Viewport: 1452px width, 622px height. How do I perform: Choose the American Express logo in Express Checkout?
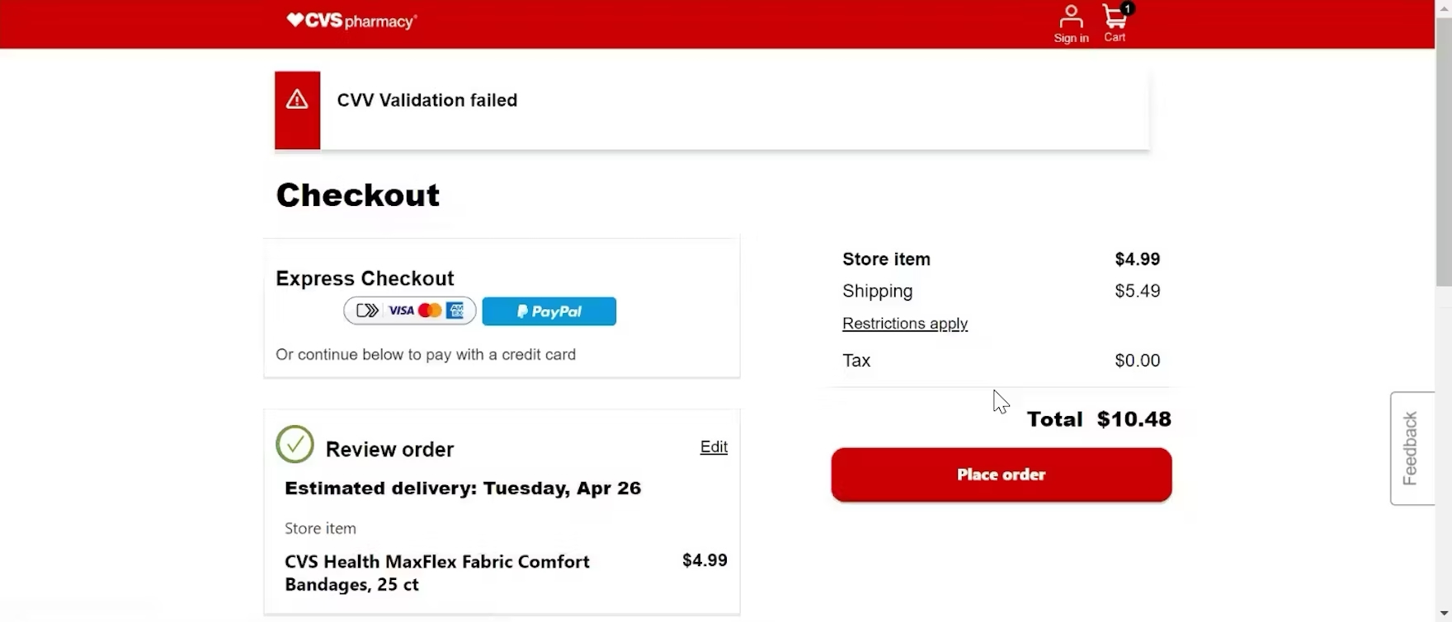point(455,311)
